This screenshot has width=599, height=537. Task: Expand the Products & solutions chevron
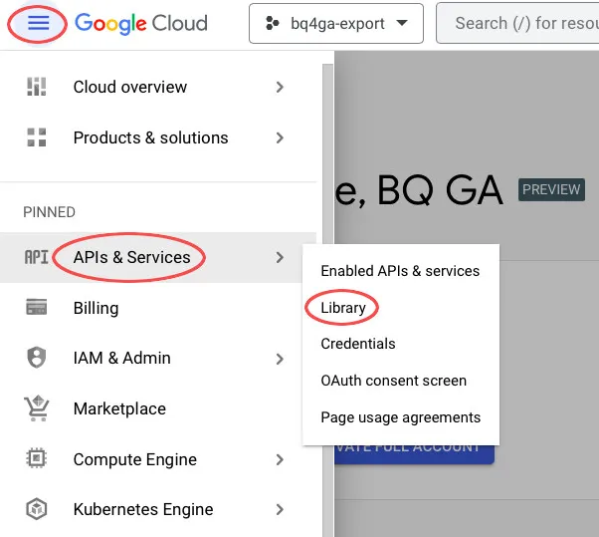pyautogui.click(x=280, y=137)
